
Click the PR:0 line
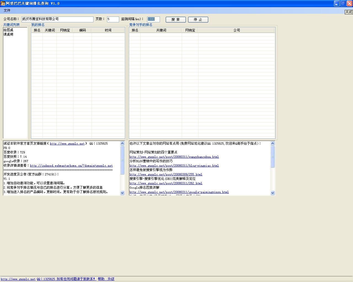(x=7, y=148)
